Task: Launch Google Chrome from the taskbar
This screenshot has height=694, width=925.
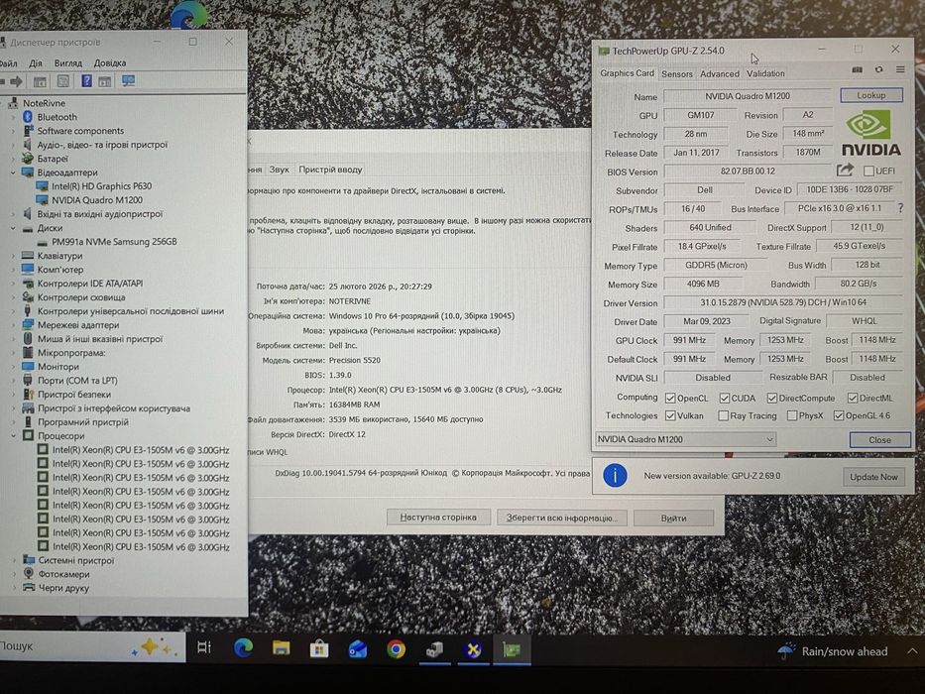Action: point(396,649)
